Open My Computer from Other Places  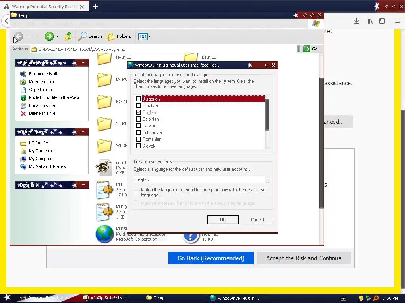pos(41,159)
